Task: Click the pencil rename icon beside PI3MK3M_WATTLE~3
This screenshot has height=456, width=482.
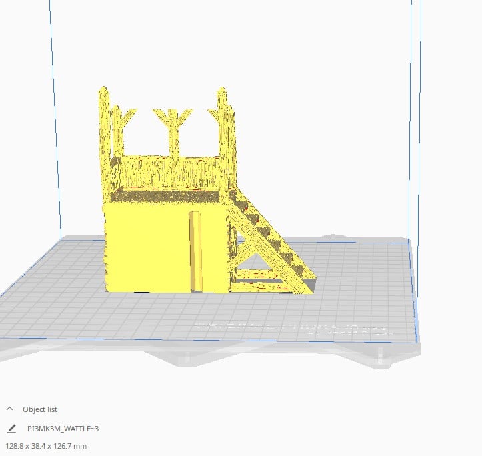Action: click(11, 429)
